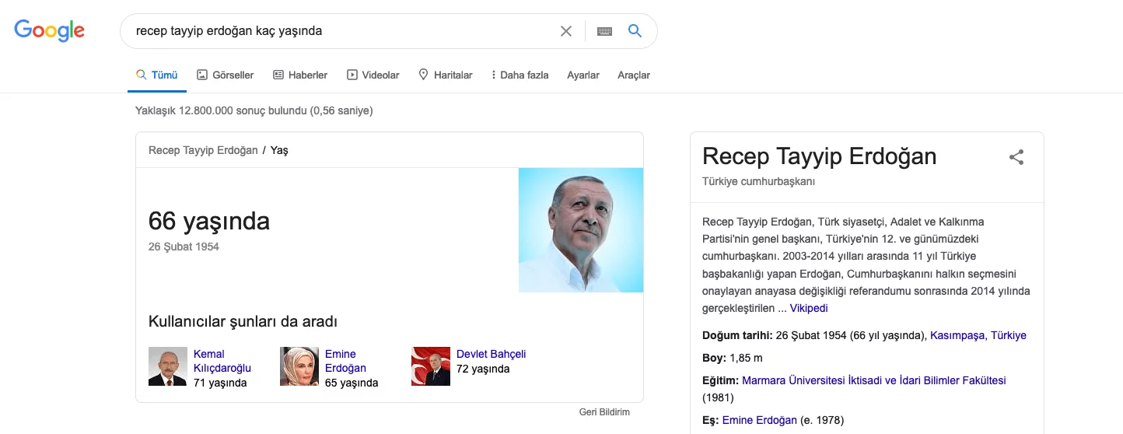Click the Google logo
Screen dimensions: 1123x434
pyautogui.click(x=50, y=30)
